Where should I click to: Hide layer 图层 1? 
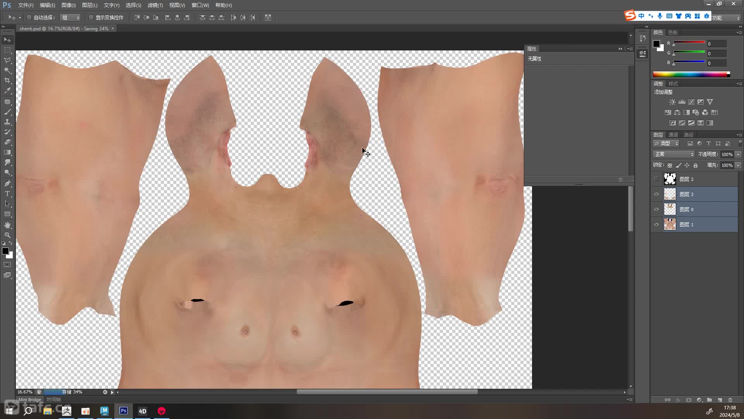pyautogui.click(x=656, y=225)
